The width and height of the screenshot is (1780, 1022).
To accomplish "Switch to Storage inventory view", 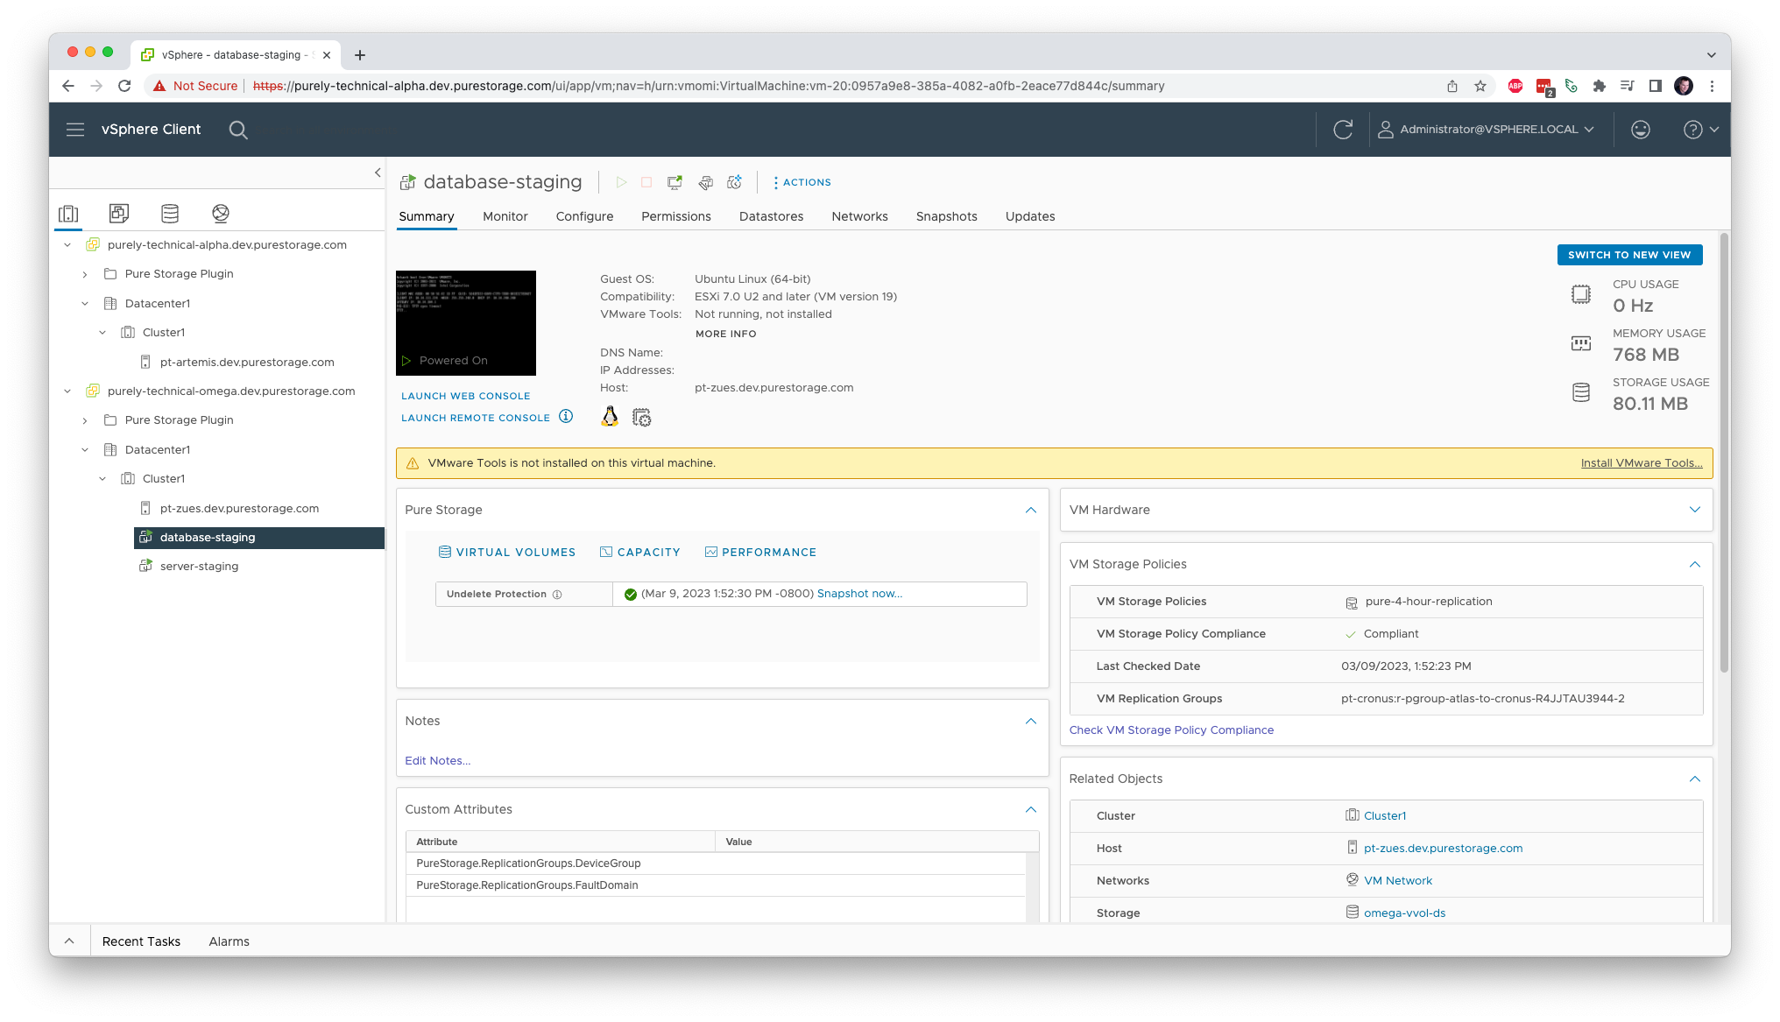I will point(170,213).
